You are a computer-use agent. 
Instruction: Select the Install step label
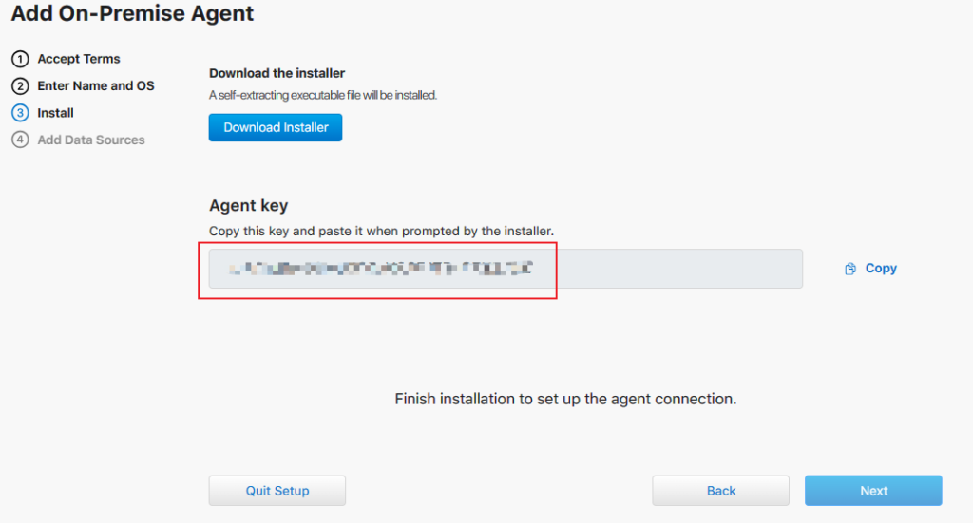pyautogui.click(x=55, y=113)
